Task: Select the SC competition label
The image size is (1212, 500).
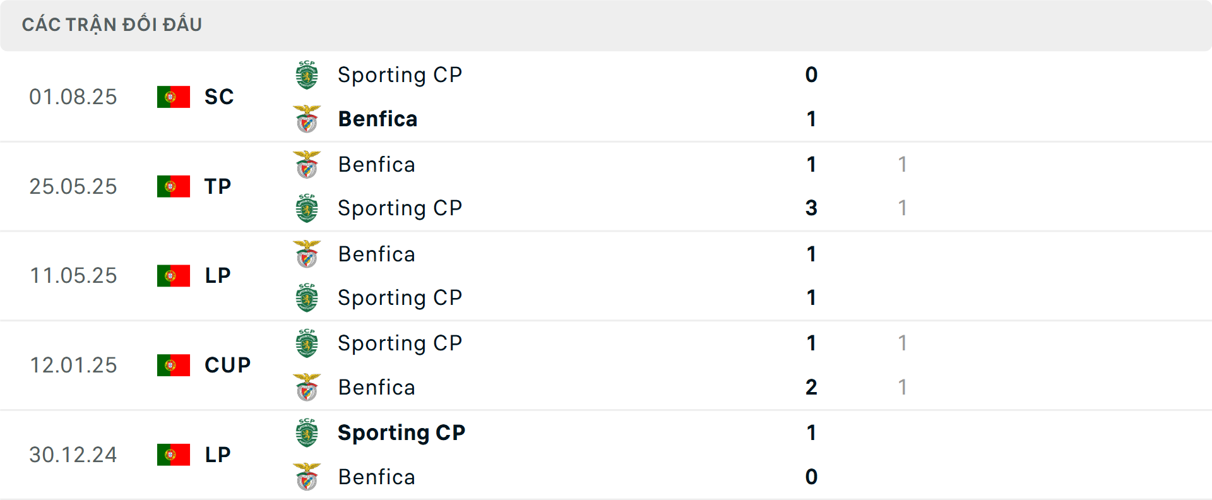Action: click(218, 97)
